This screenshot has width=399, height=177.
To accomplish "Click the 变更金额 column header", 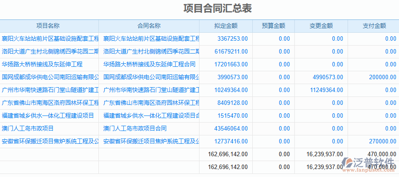I will click(x=321, y=26).
